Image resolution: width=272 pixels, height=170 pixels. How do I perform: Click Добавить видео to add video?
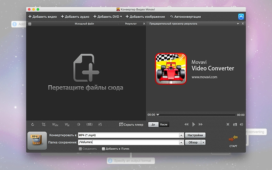tap(42, 17)
